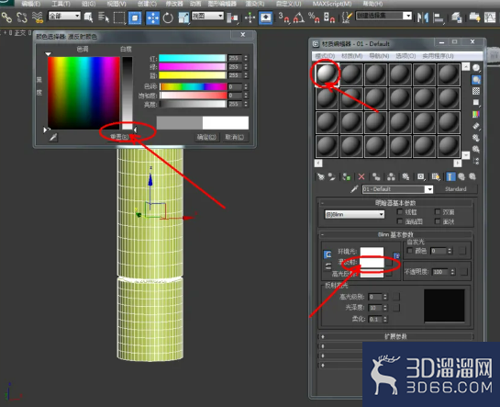Activate the Select and Scale tool
The width and height of the screenshot is (500, 407).
click(183, 17)
